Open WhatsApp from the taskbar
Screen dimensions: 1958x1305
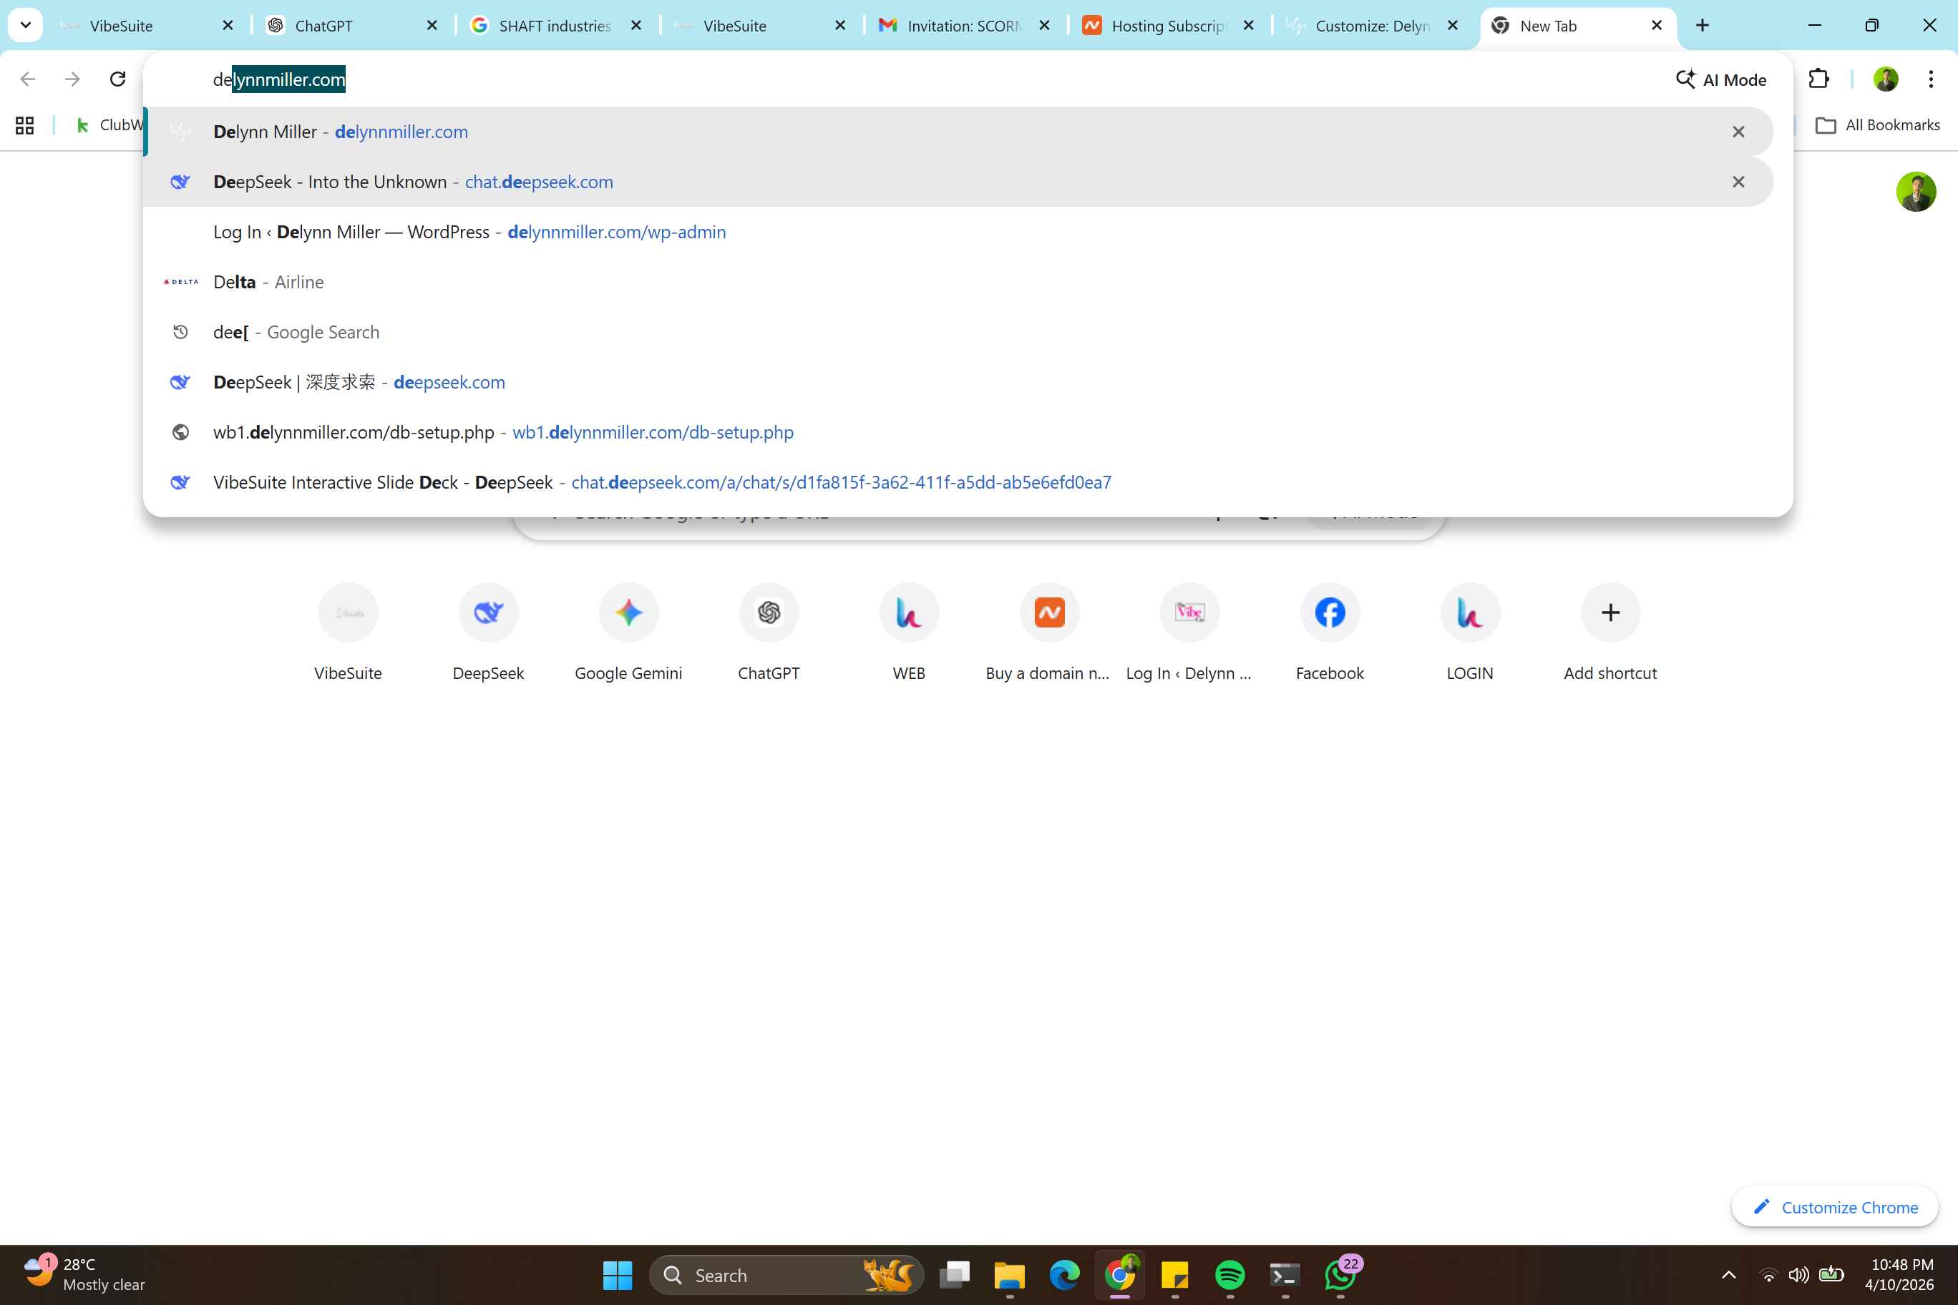[x=1340, y=1275]
